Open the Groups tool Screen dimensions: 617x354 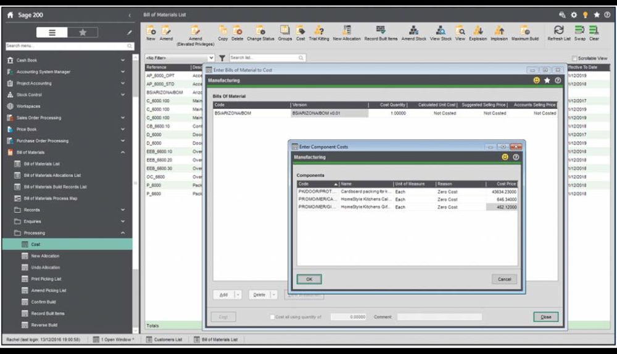tap(285, 33)
